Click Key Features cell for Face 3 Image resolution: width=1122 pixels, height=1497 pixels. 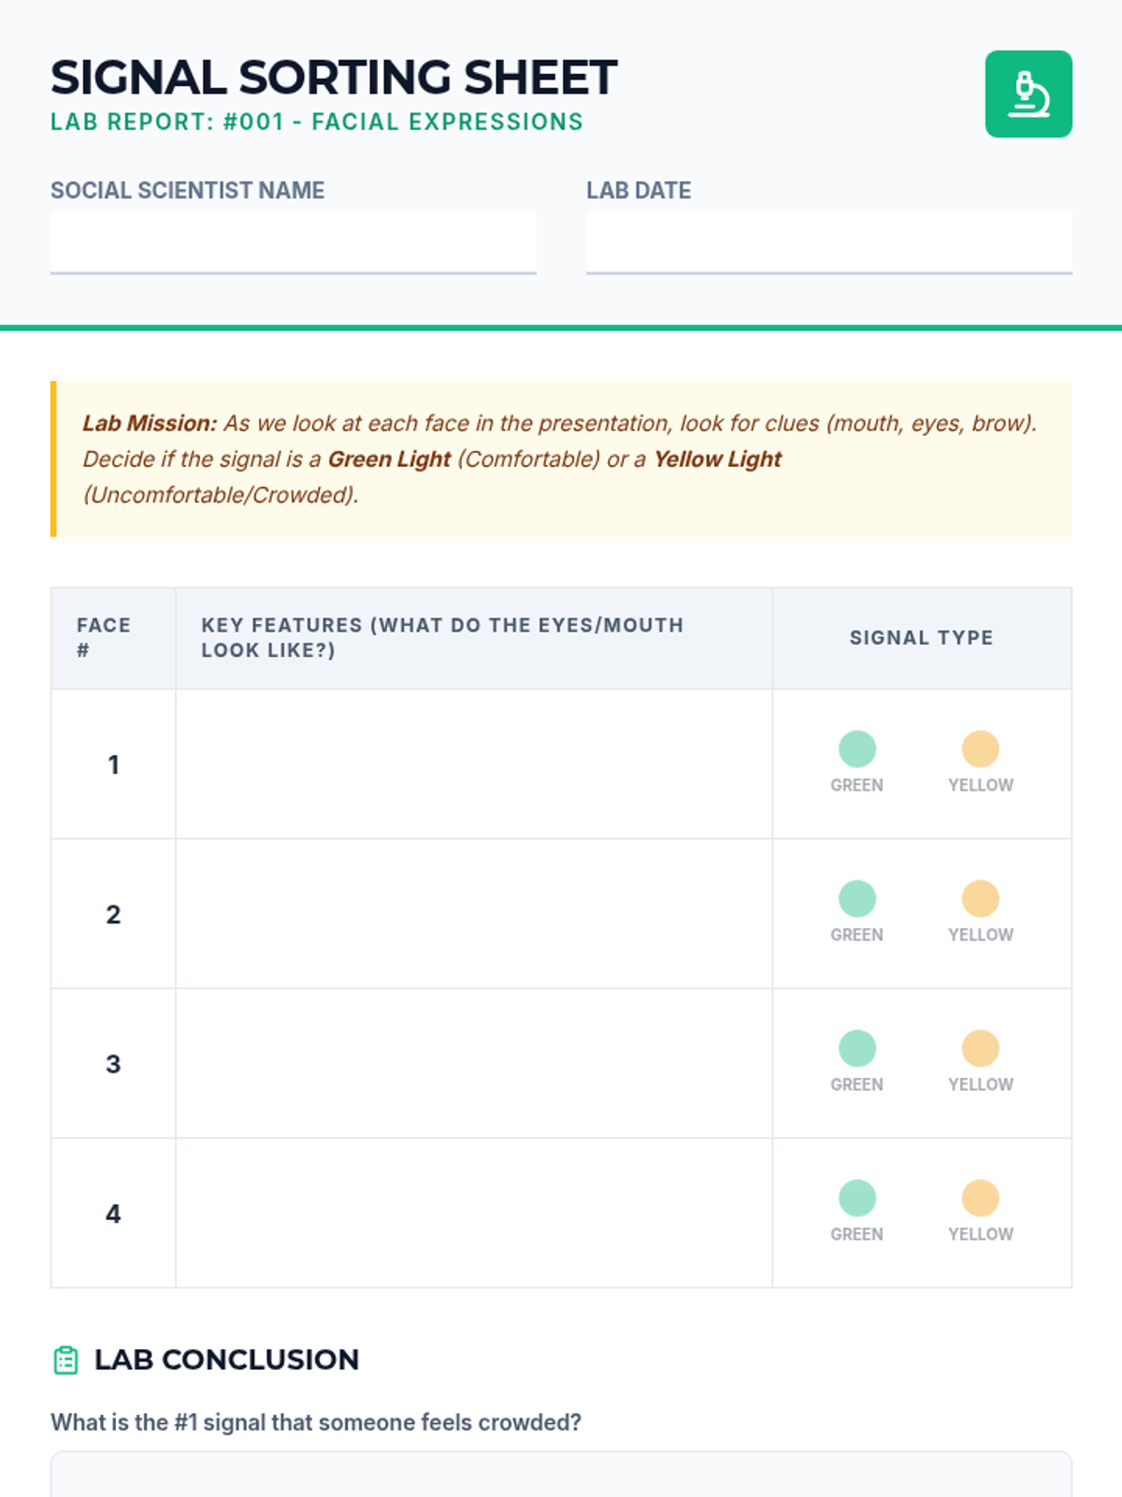(x=473, y=1063)
